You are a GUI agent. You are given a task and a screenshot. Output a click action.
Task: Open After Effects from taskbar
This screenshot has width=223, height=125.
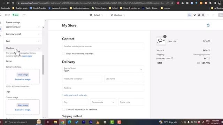[91, 122]
